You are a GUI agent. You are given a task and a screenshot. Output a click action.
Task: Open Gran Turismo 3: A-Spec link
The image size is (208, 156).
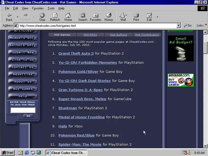coord(81,90)
